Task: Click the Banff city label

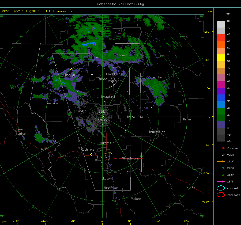Action: tap(44, 149)
